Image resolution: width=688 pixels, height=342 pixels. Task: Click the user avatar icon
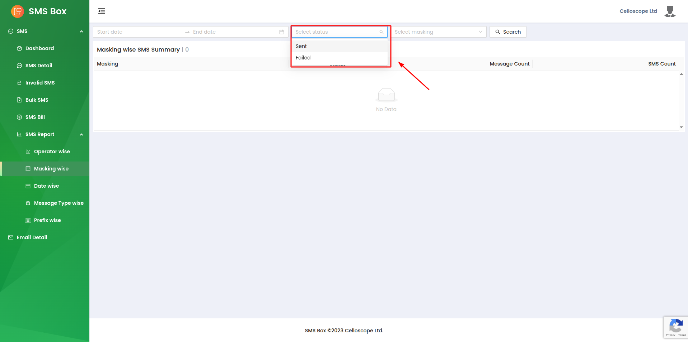pyautogui.click(x=670, y=11)
